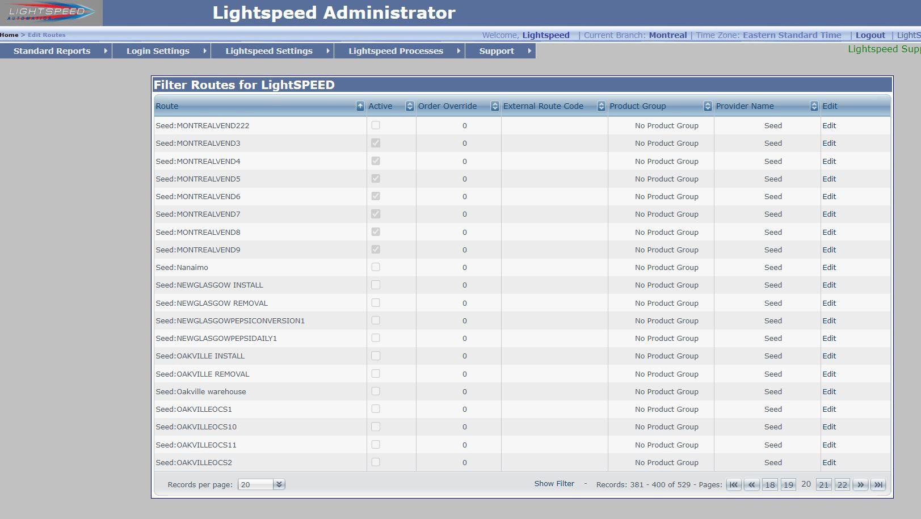Go to page 19
The width and height of the screenshot is (921, 519).
(x=788, y=484)
